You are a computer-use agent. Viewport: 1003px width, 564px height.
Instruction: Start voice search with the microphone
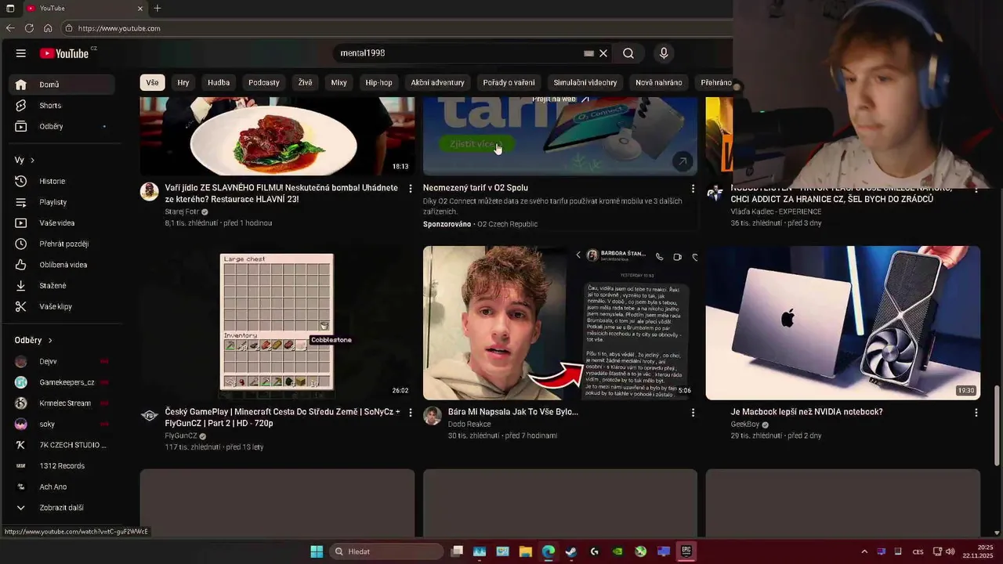pyautogui.click(x=664, y=53)
